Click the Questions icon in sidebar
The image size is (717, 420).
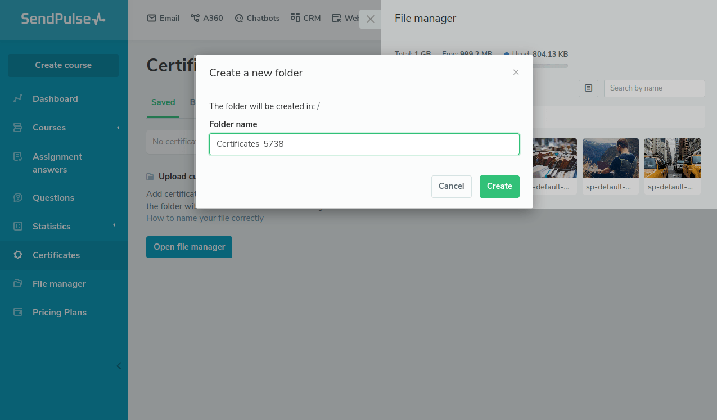18,197
